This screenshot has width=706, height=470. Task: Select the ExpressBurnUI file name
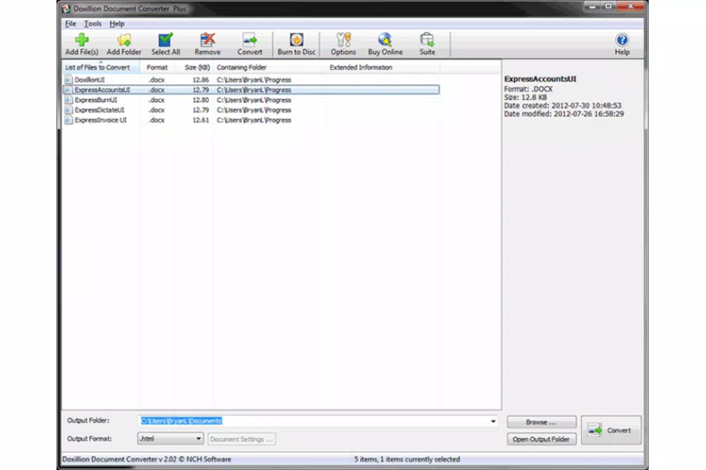tap(96, 100)
